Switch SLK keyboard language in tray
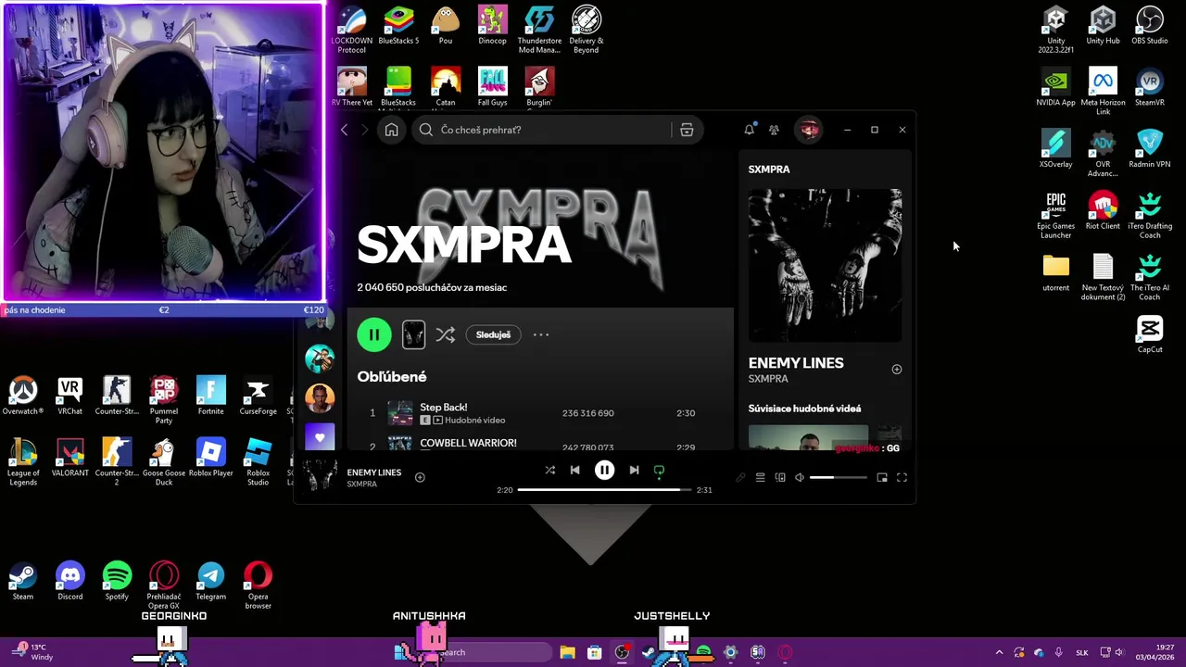The height and width of the screenshot is (667, 1186). tap(1081, 652)
